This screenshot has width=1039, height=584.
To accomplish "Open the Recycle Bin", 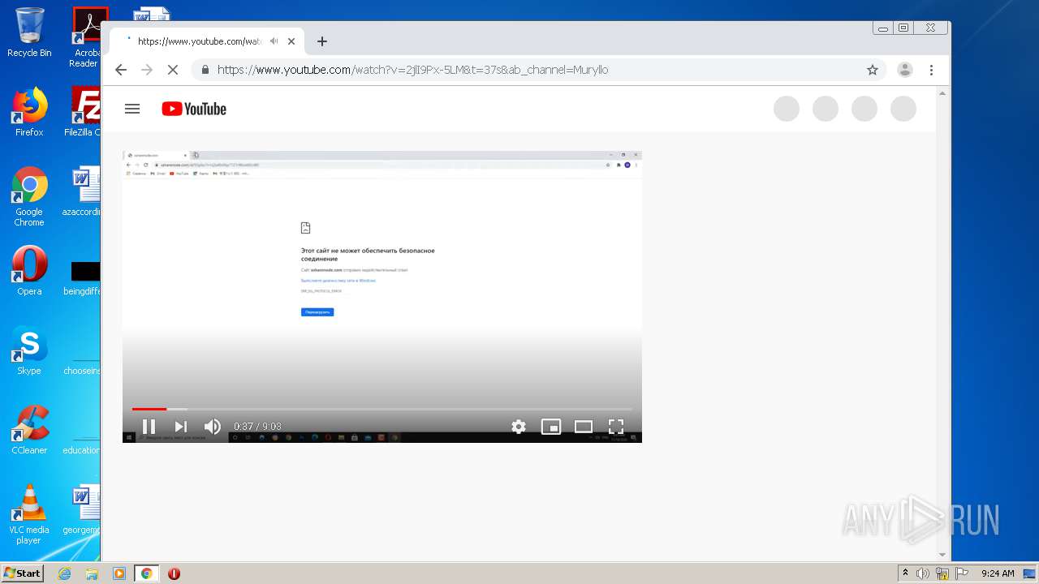I will (29, 32).
